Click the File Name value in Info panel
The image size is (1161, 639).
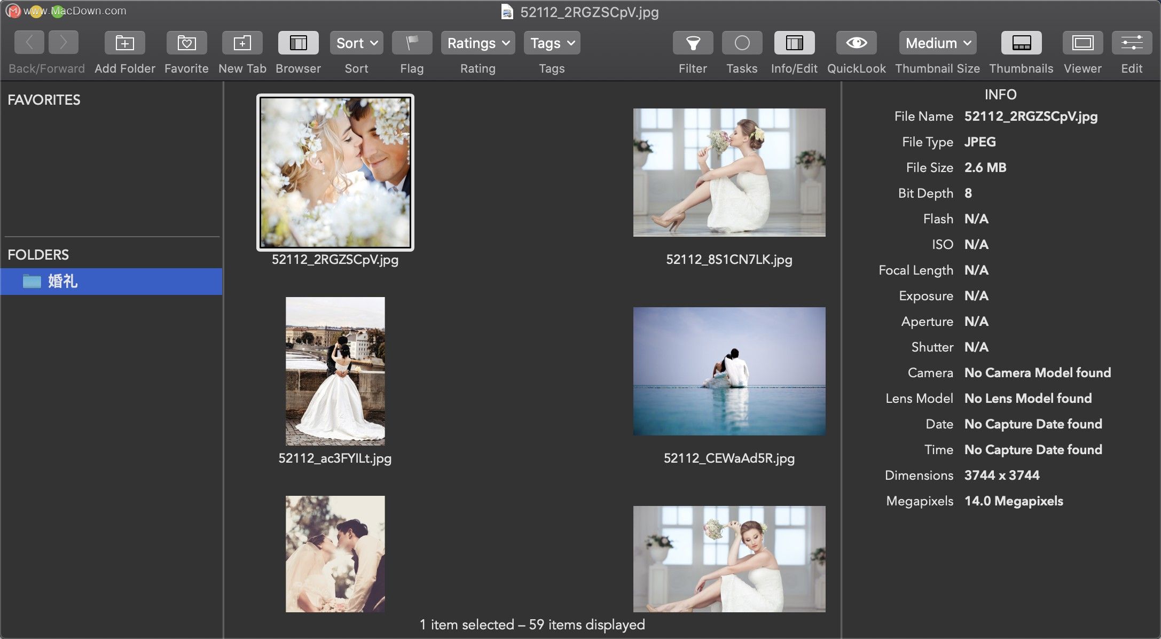tap(1031, 116)
